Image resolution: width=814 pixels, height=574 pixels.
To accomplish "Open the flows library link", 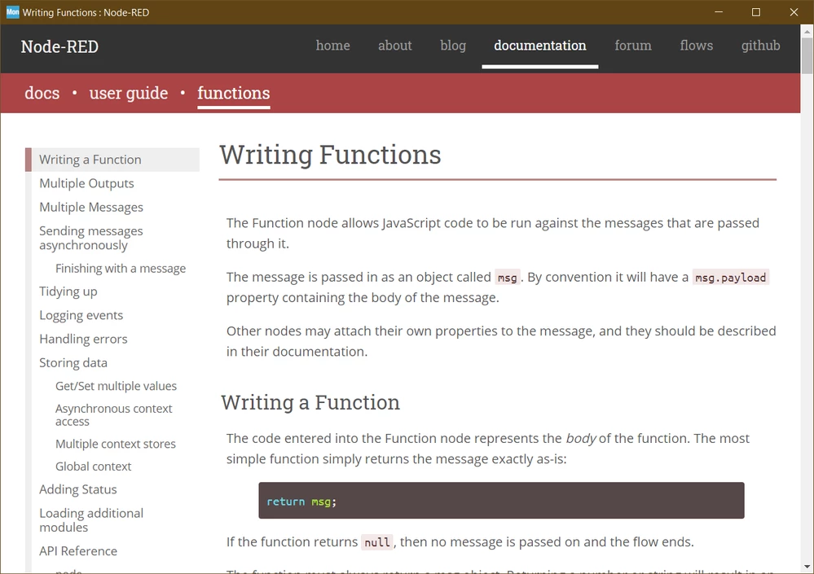I will coord(696,46).
